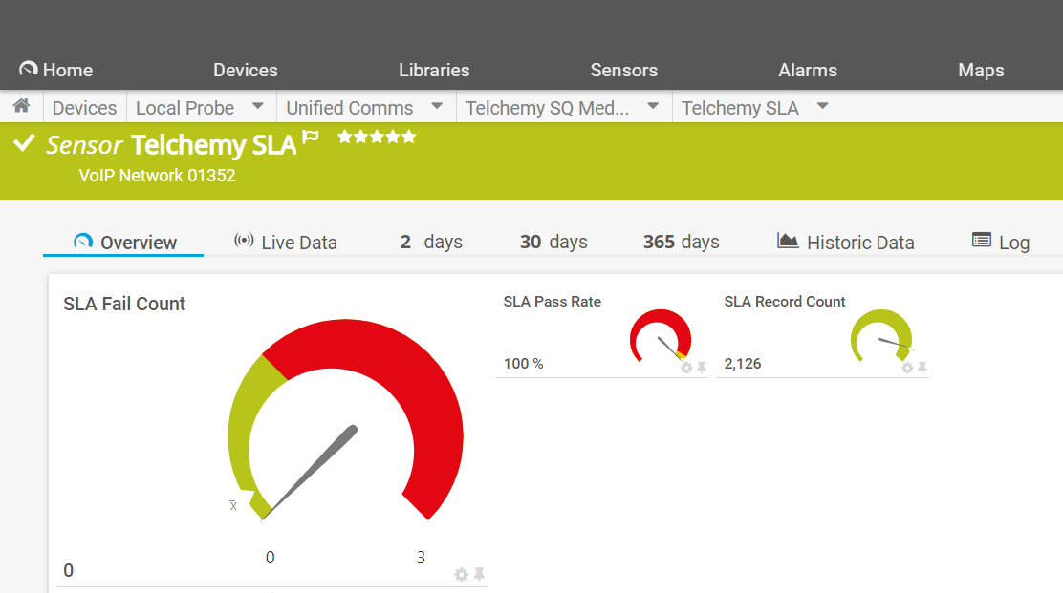This screenshot has height=593, width=1063.
Task: Click the flag icon beside Telchemy SLA
Action: click(311, 138)
